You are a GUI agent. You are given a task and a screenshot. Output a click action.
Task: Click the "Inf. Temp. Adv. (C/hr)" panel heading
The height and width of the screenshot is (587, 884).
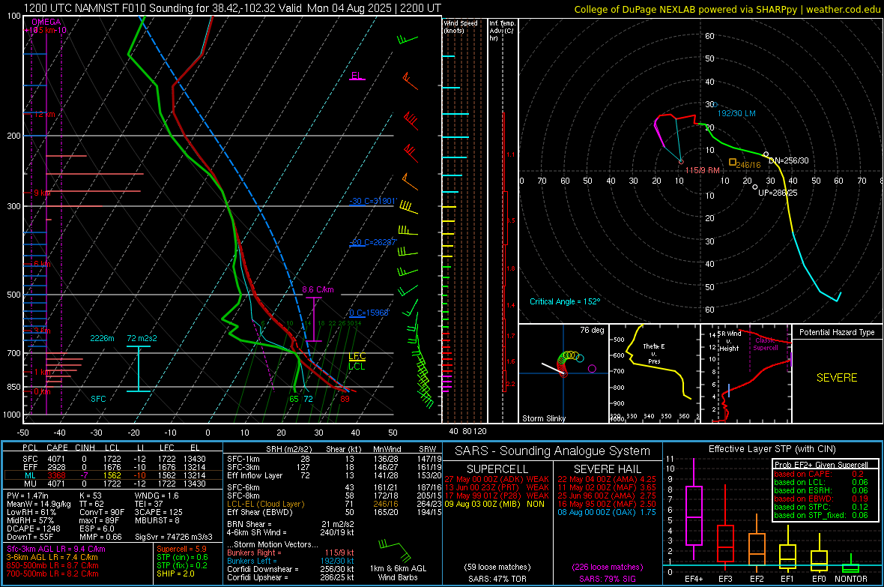tap(502, 31)
